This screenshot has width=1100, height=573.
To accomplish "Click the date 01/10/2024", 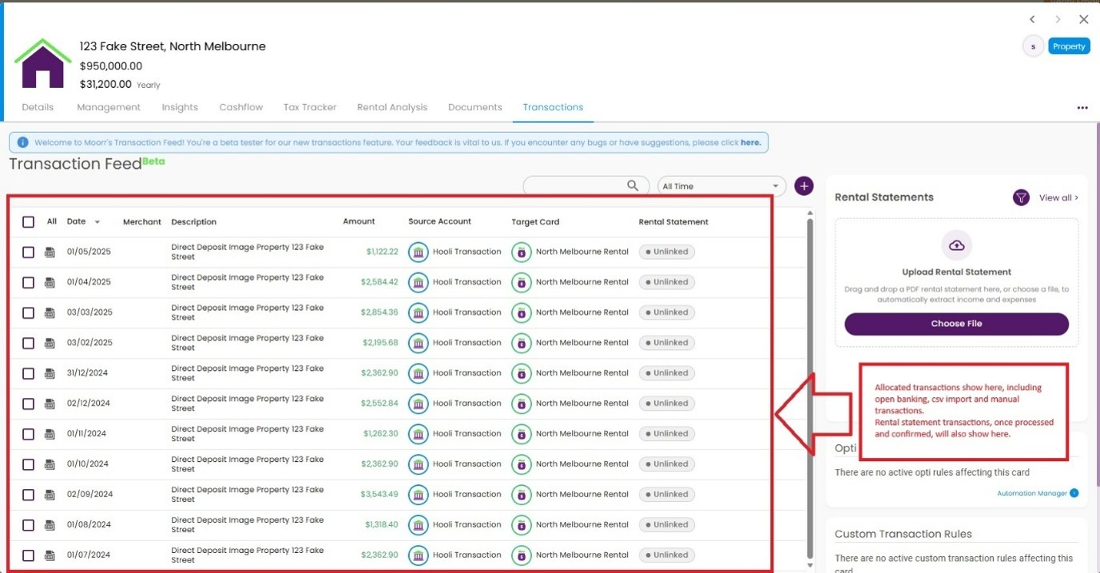I will 89,464.
